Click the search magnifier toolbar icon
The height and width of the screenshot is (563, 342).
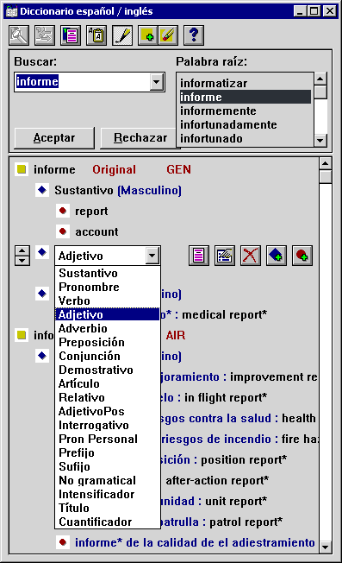pyautogui.click(x=19, y=35)
